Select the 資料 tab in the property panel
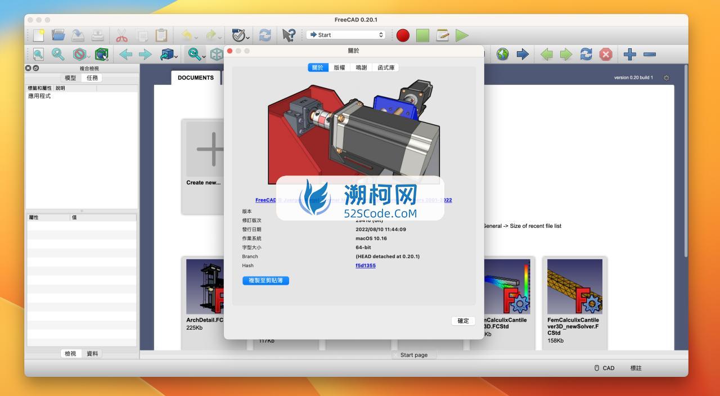The width and height of the screenshot is (720, 396). point(92,354)
